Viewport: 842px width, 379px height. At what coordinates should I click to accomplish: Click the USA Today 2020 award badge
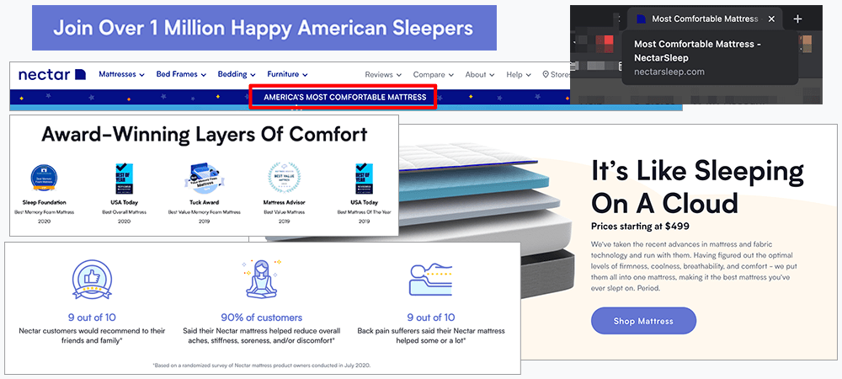click(125, 179)
